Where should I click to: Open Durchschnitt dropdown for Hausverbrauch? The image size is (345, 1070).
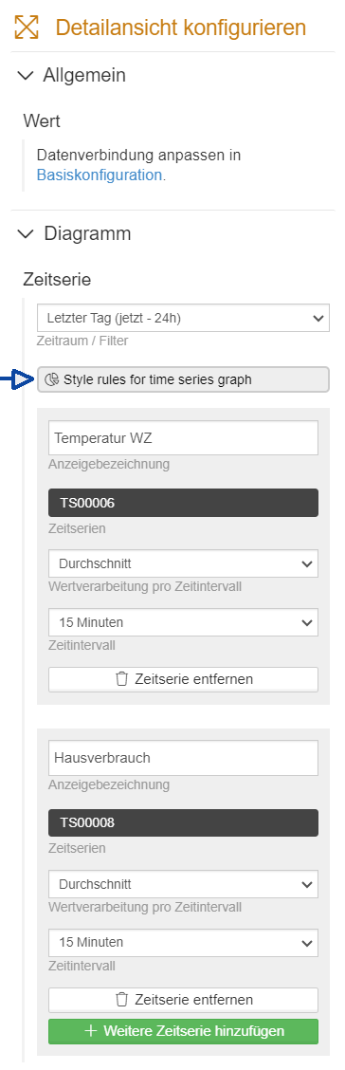pyautogui.click(x=184, y=884)
